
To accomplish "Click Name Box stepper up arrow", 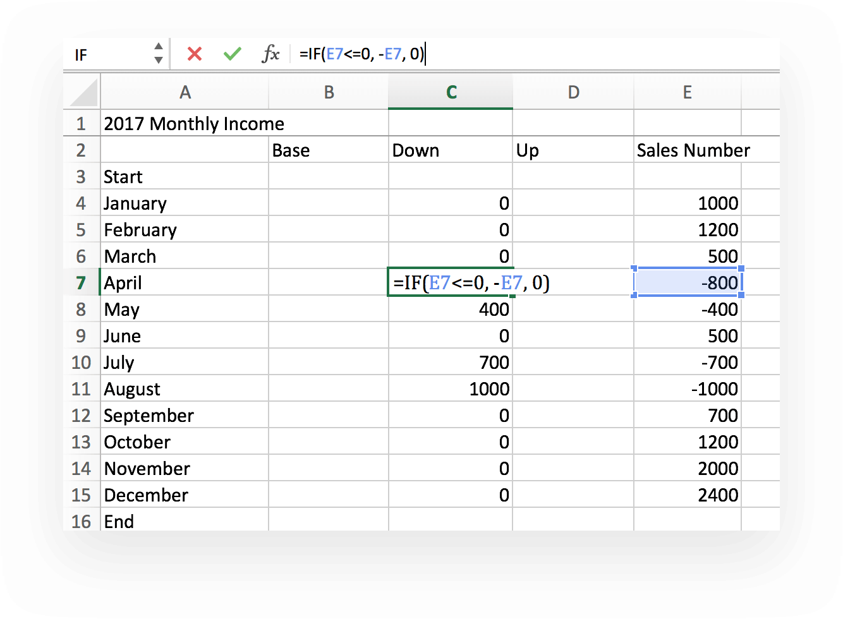I will tap(159, 48).
